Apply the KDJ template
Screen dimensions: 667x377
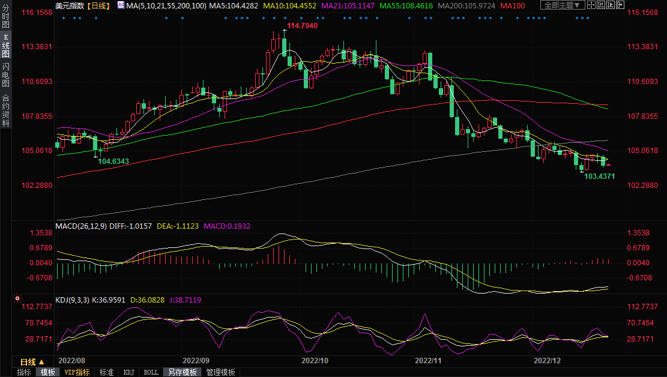pyautogui.click(x=128, y=372)
